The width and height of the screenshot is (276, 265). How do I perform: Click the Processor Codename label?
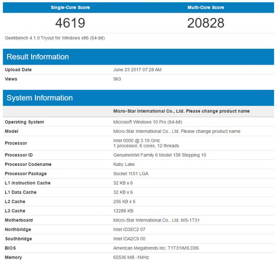pyautogui.click(x=28, y=164)
